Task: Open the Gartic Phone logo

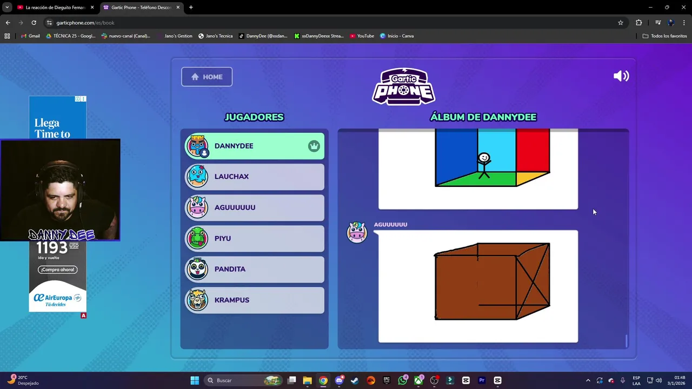Action: (403, 86)
